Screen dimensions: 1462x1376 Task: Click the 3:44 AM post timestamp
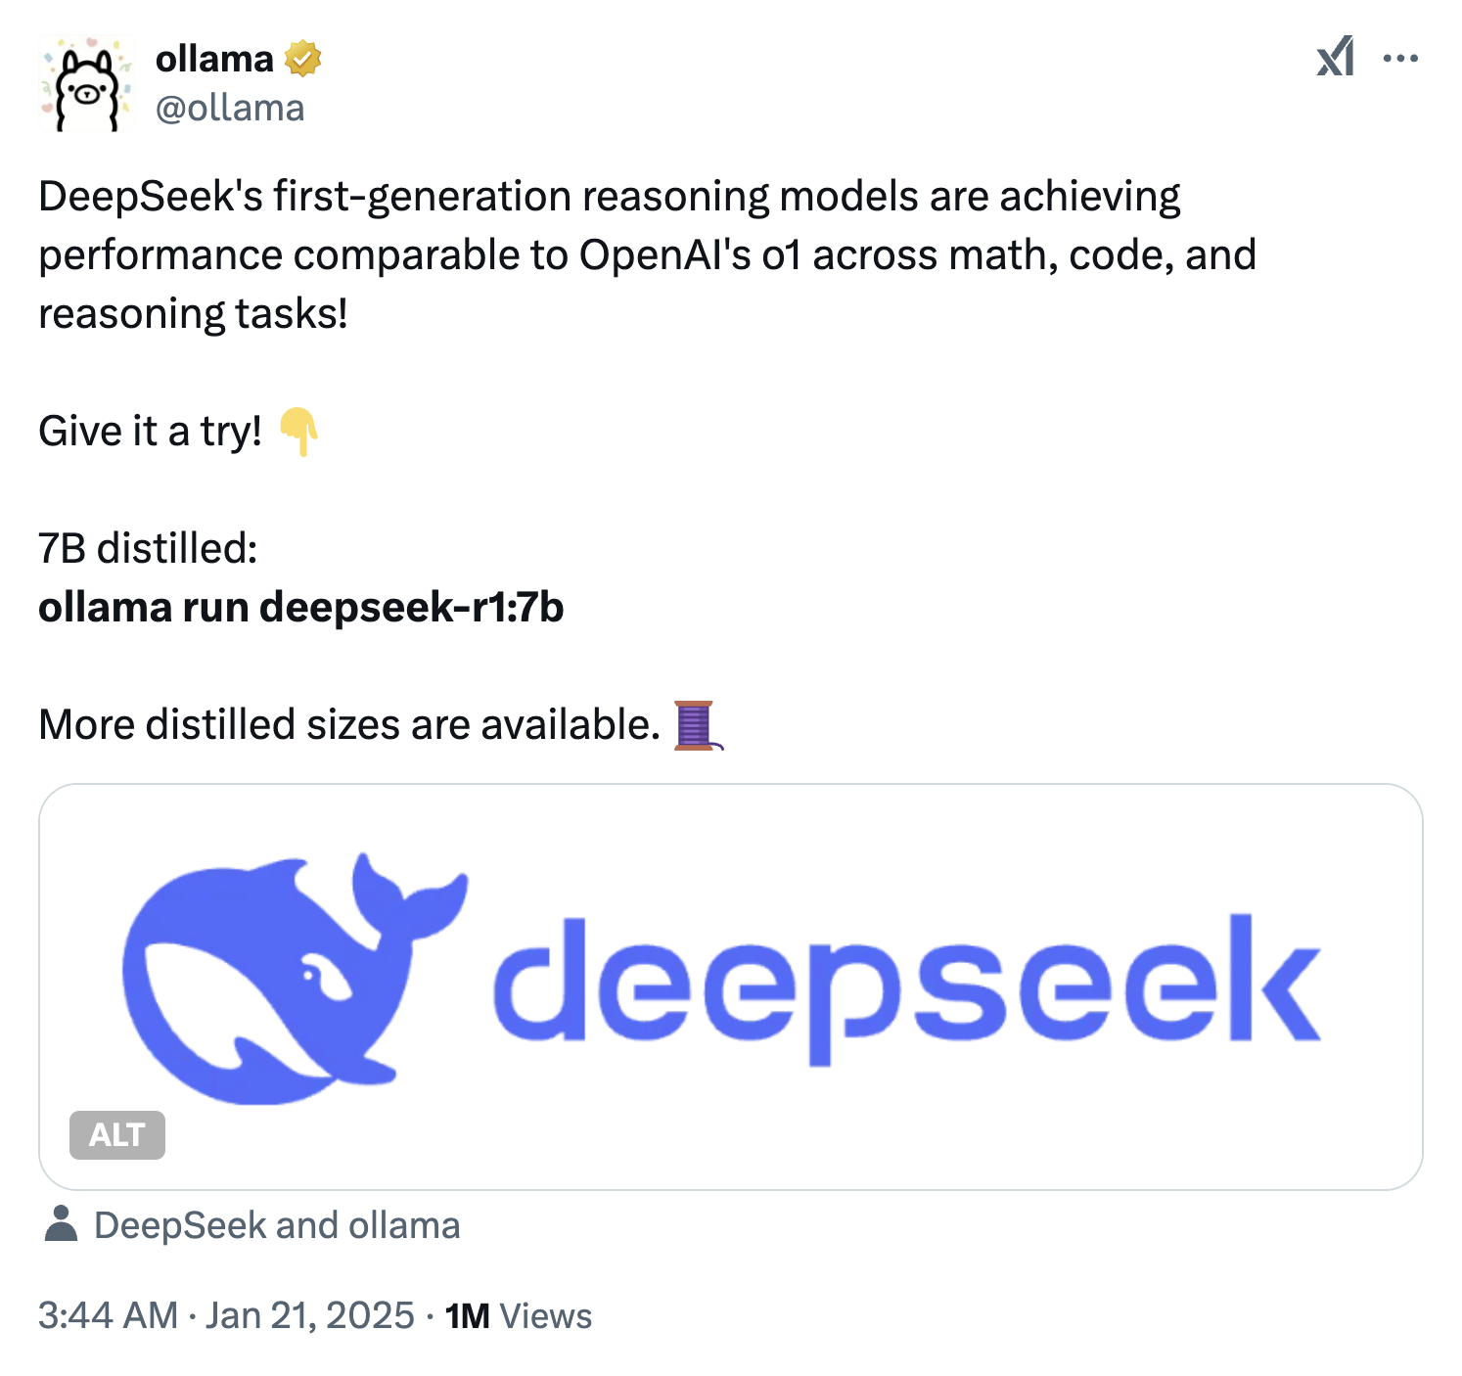pyautogui.click(x=108, y=1315)
